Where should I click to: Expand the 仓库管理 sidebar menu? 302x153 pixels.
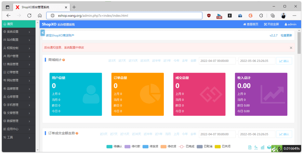coord(19,97)
